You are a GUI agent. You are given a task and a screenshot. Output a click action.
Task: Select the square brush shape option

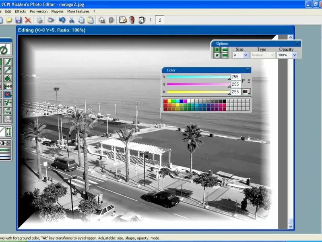point(217,55)
